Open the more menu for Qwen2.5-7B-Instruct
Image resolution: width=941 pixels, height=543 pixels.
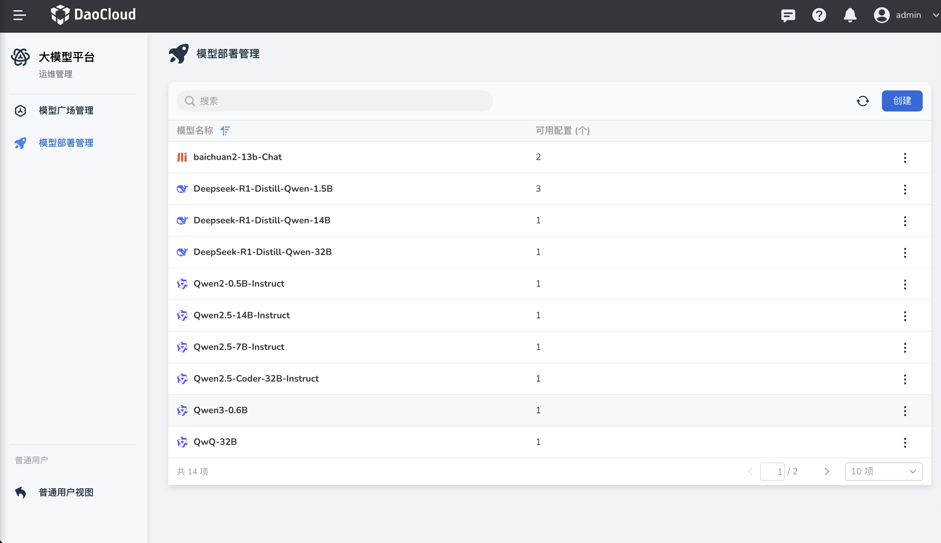pos(905,347)
